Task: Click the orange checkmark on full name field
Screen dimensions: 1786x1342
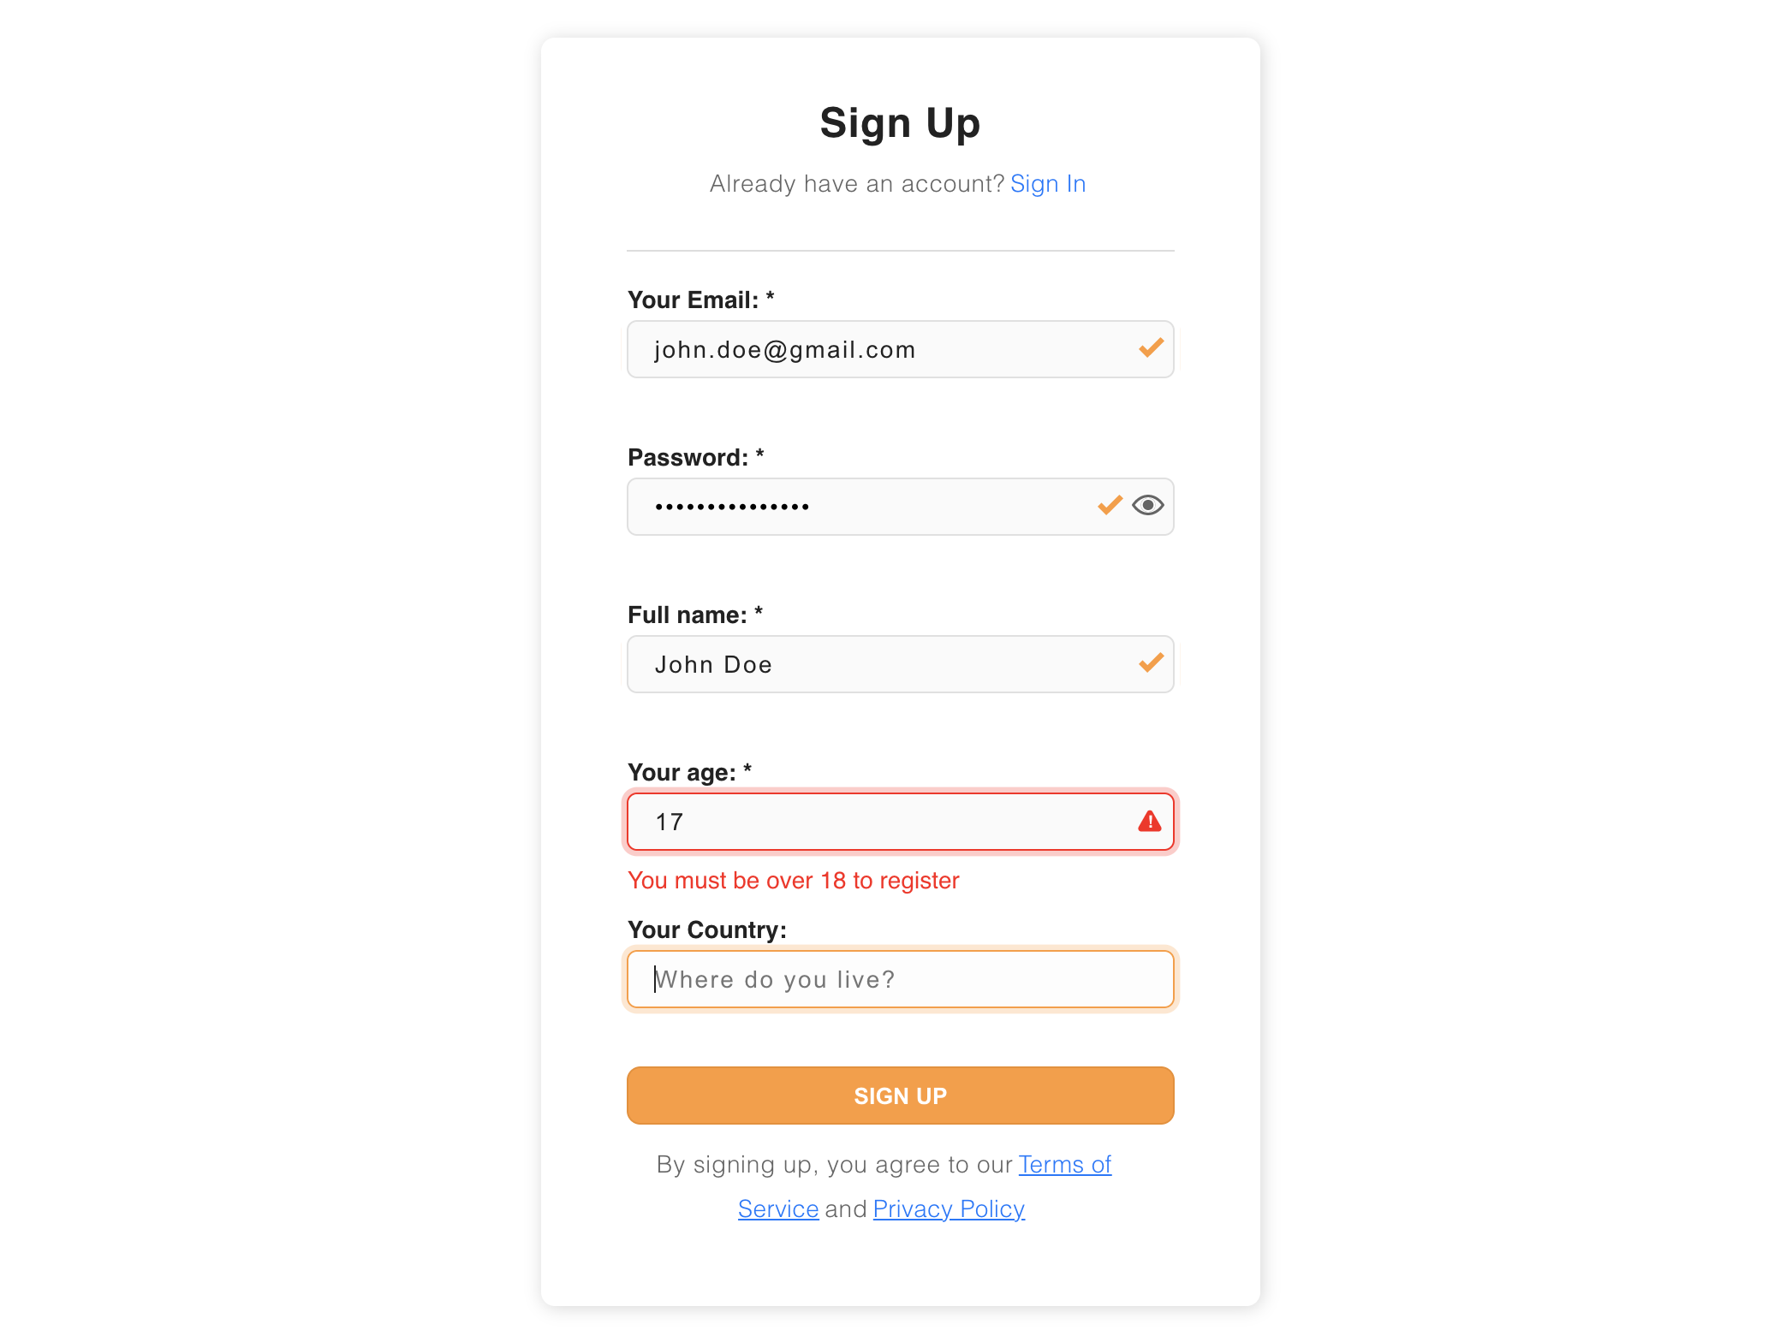Action: click(x=1152, y=662)
